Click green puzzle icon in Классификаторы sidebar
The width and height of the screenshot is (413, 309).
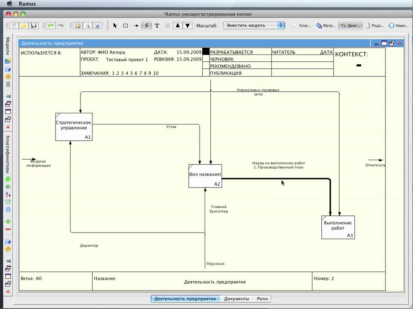click(x=8, y=179)
